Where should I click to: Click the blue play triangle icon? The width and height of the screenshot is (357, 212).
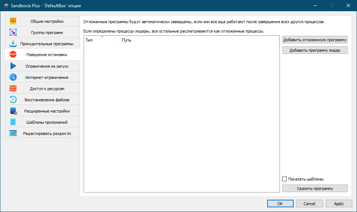coord(13,66)
